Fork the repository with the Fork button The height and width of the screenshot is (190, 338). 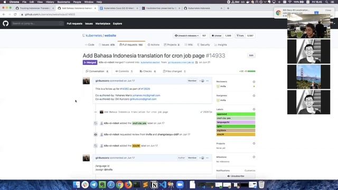[x=240, y=35]
